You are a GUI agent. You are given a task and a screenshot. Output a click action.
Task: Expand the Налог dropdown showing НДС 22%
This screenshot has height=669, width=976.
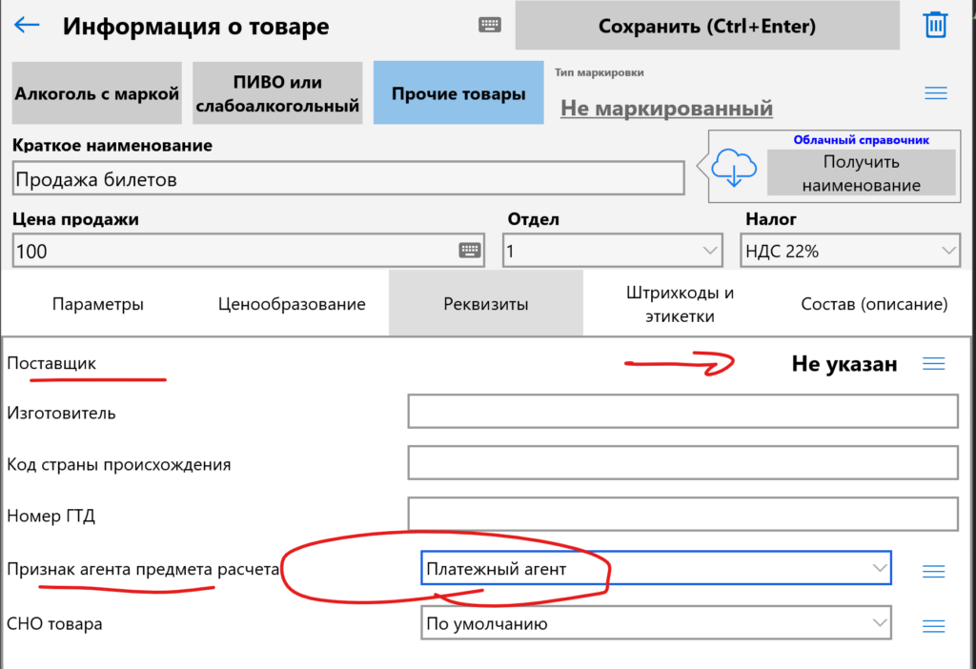click(x=849, y=251)
